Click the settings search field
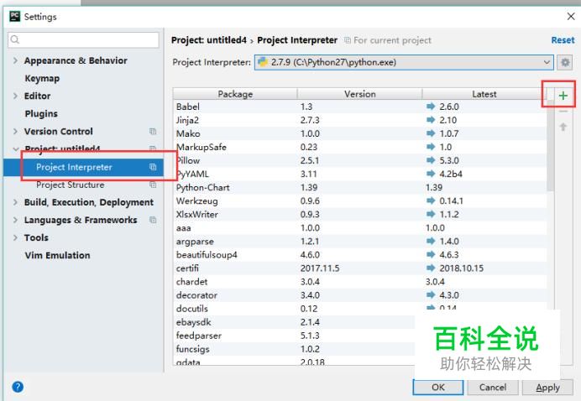Screen dimensions: 581x401 (x=83, y=39)
